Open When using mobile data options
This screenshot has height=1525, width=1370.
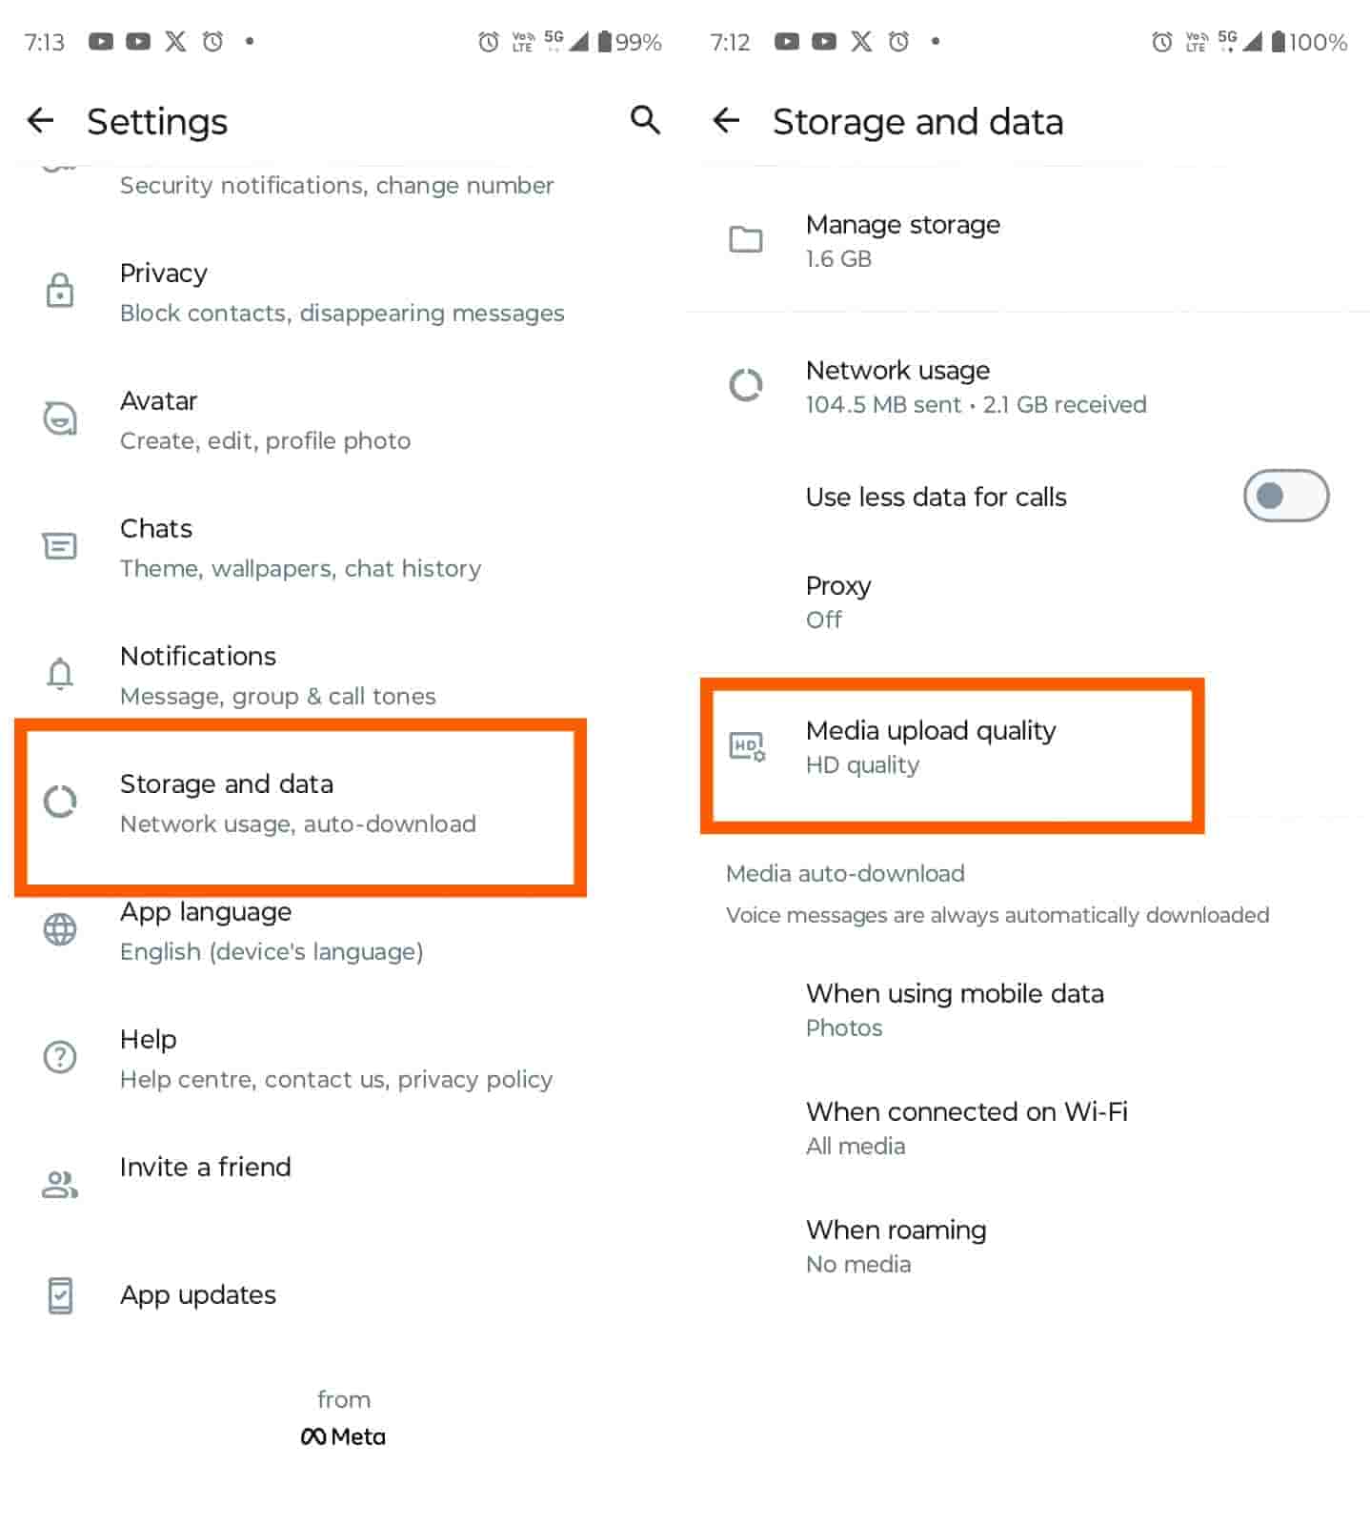coord(955,1009)
